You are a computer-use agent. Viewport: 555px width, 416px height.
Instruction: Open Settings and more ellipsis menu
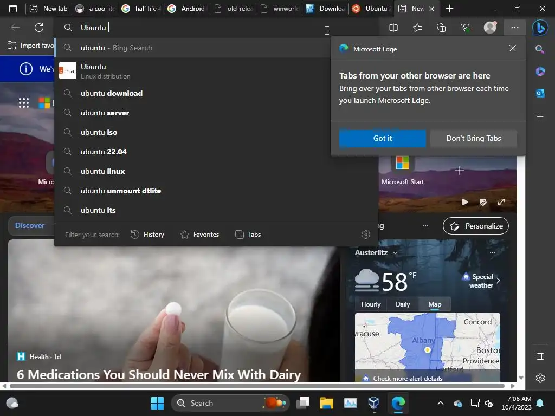coord(515,28)
